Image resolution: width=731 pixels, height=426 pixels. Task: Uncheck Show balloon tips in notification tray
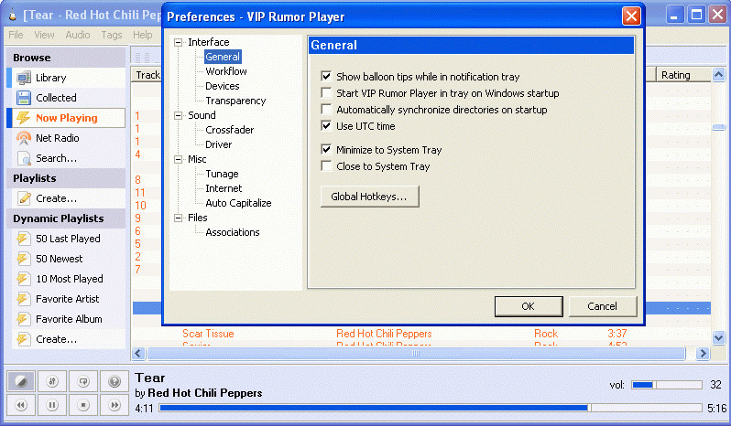[x=326, y=76]
